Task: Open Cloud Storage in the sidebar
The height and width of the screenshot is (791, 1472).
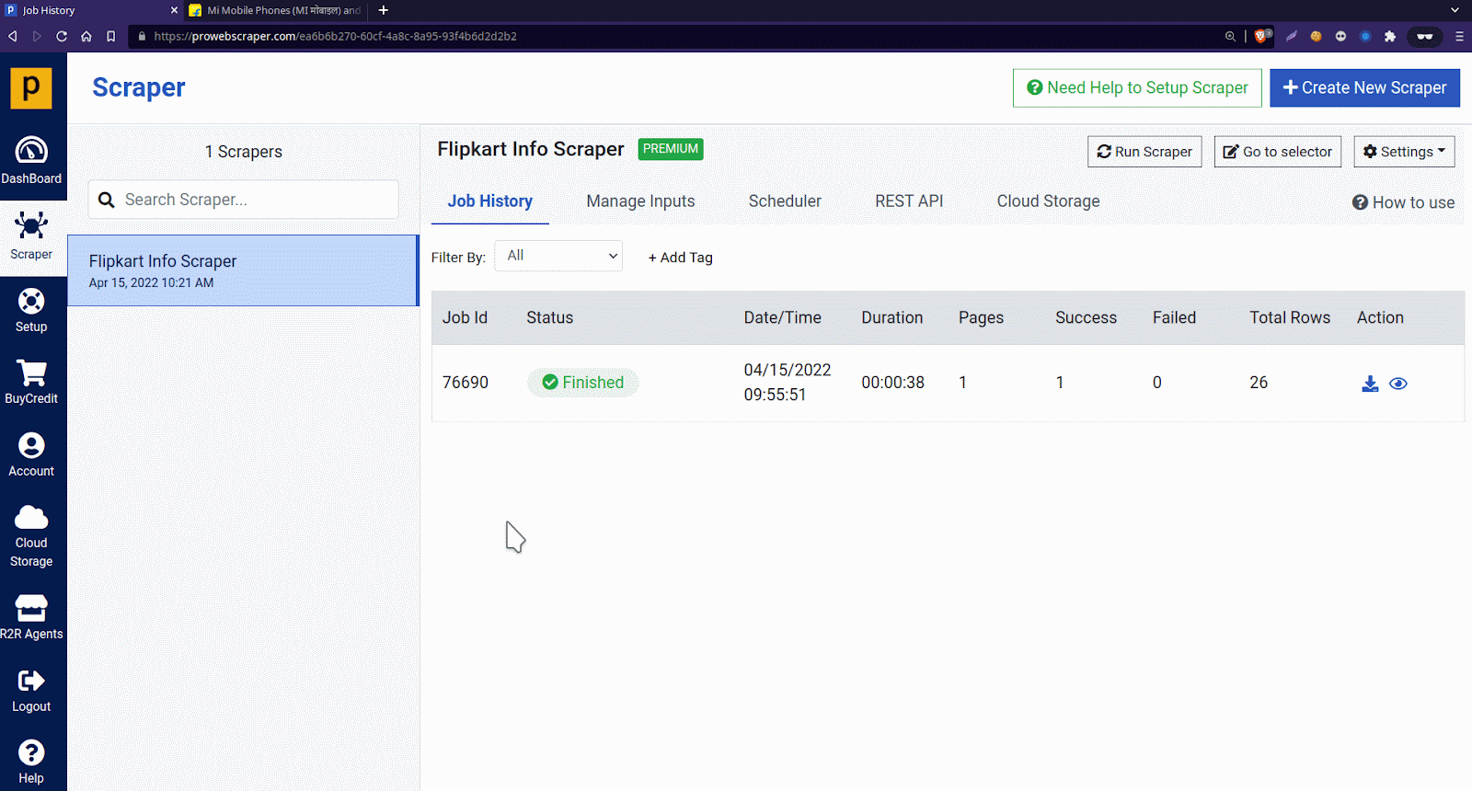Action: click(31, 536)
